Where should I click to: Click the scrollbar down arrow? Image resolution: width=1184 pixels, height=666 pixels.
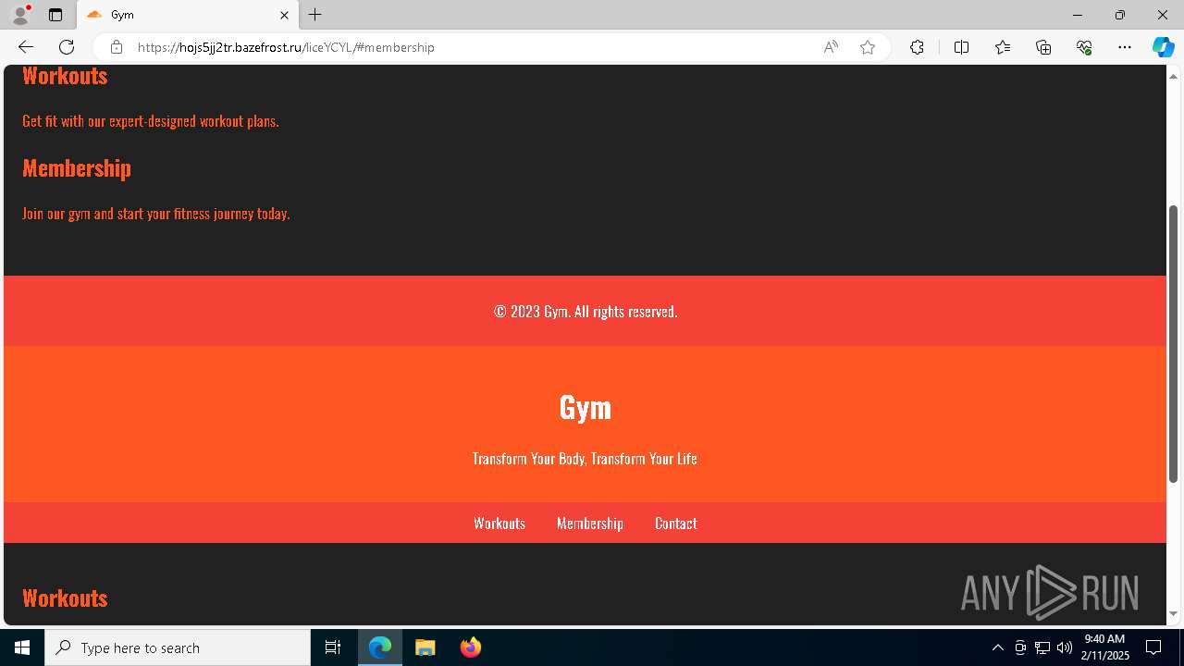[1174, 613]
